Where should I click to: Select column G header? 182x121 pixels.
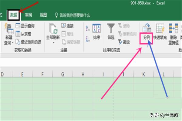pyautogui.click(x=62, y=74)
